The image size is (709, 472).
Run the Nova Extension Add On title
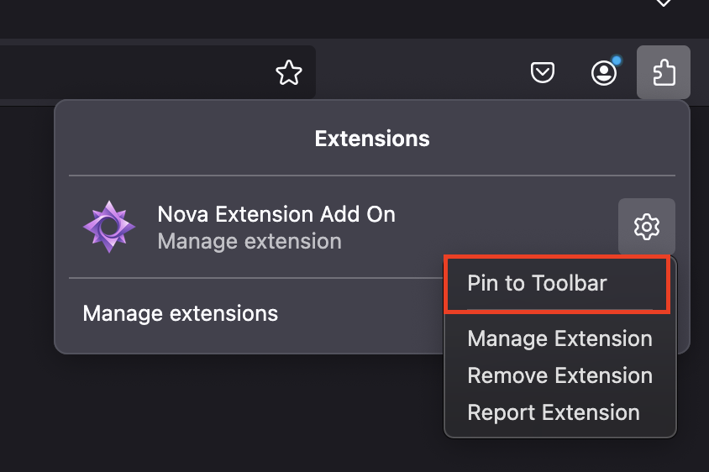point(276,214)
